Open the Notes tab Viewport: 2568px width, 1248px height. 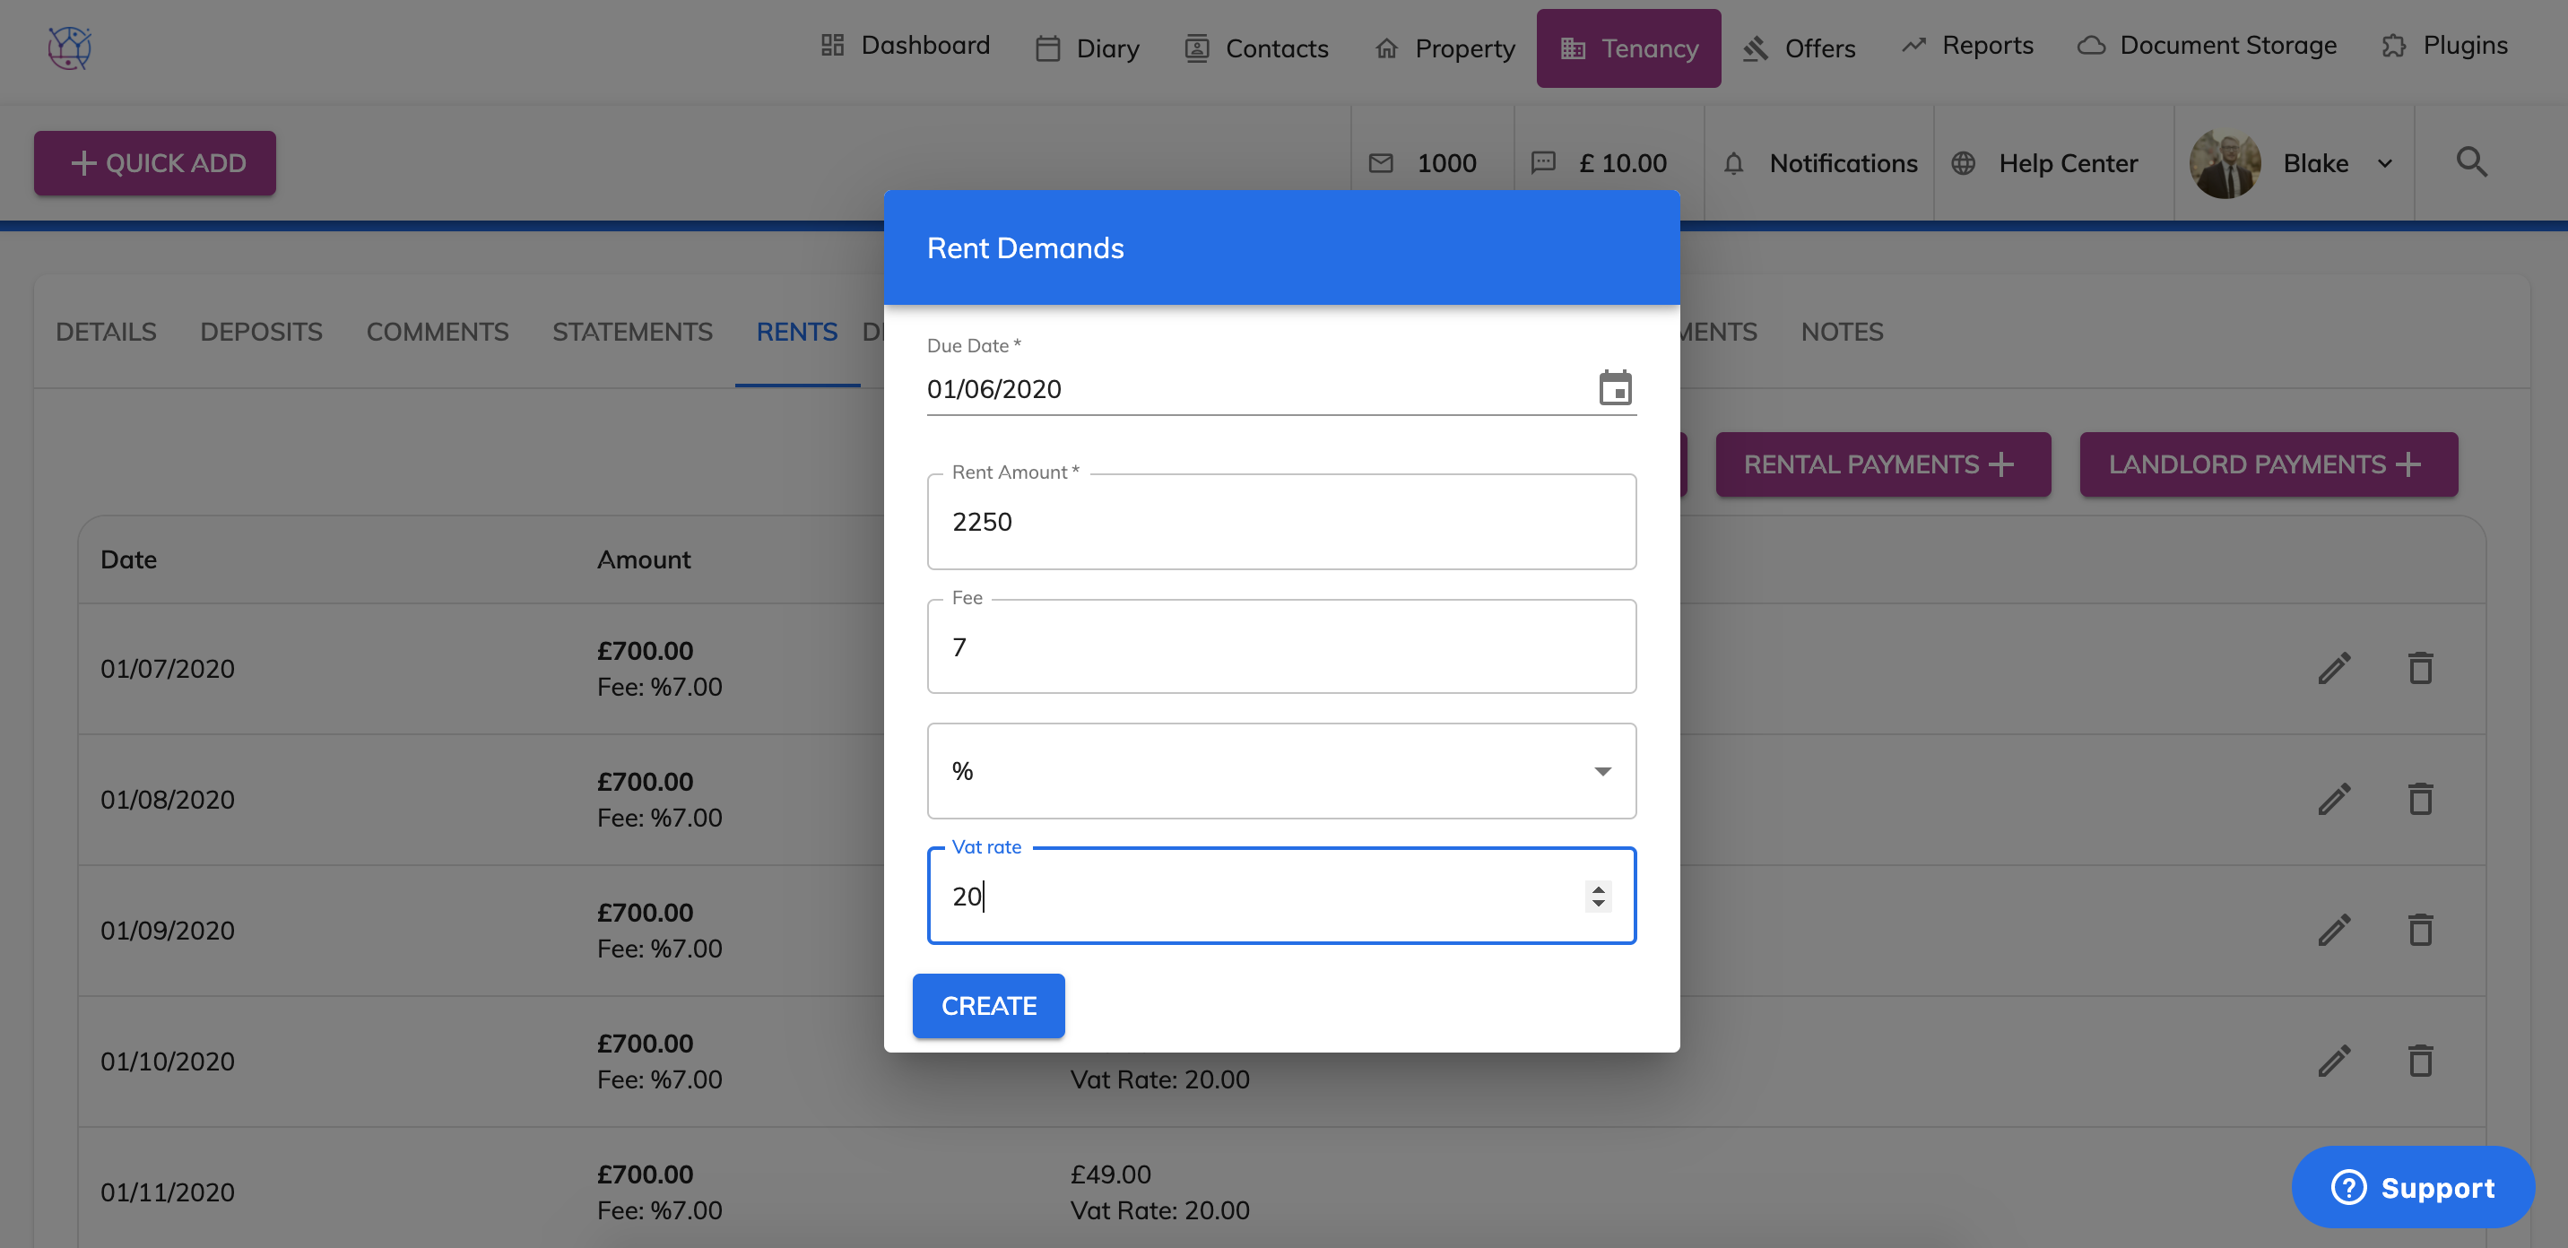1841,332
